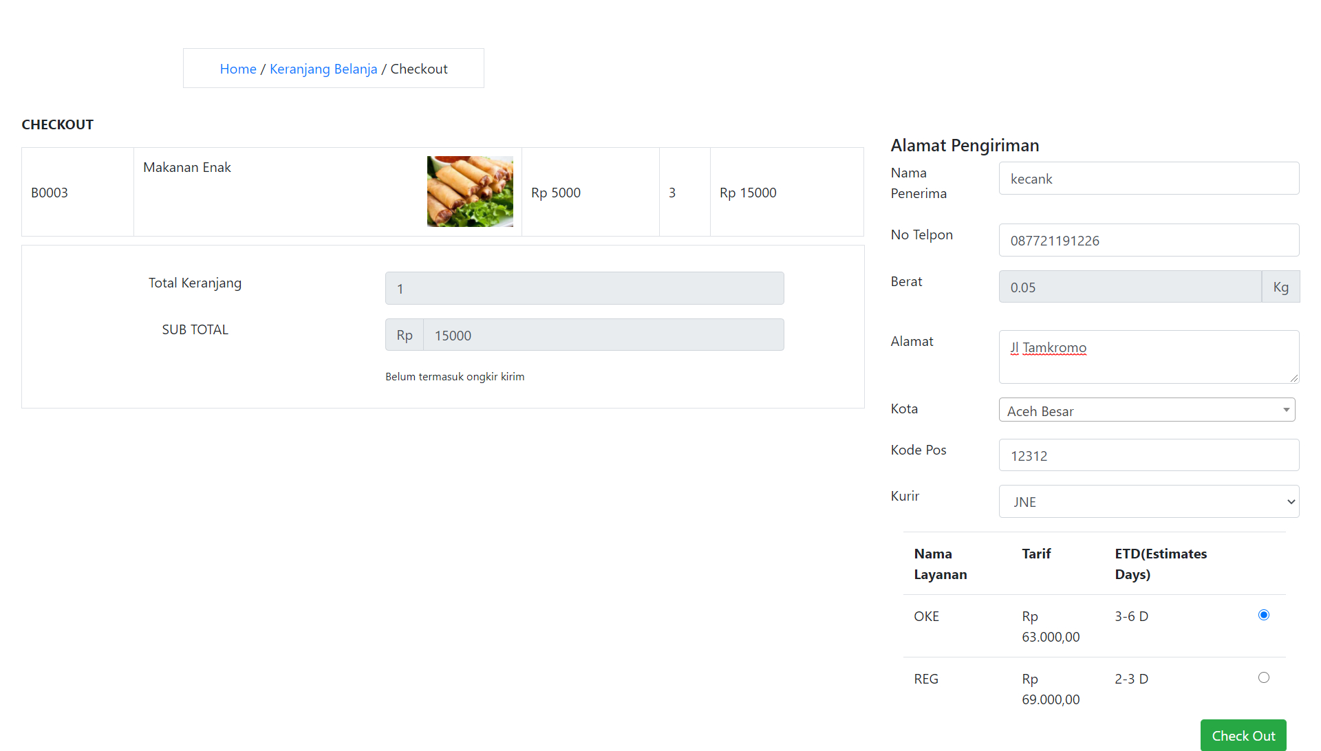Click the Berat weight field

[x=1129, y=287]
